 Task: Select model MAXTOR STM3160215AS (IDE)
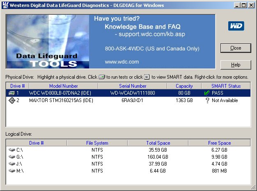(61, 100)
